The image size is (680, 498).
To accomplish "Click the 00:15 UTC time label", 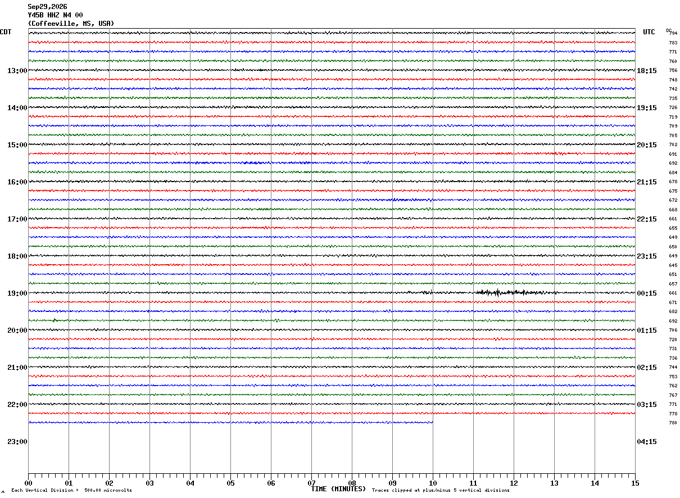I will (646, 293).
